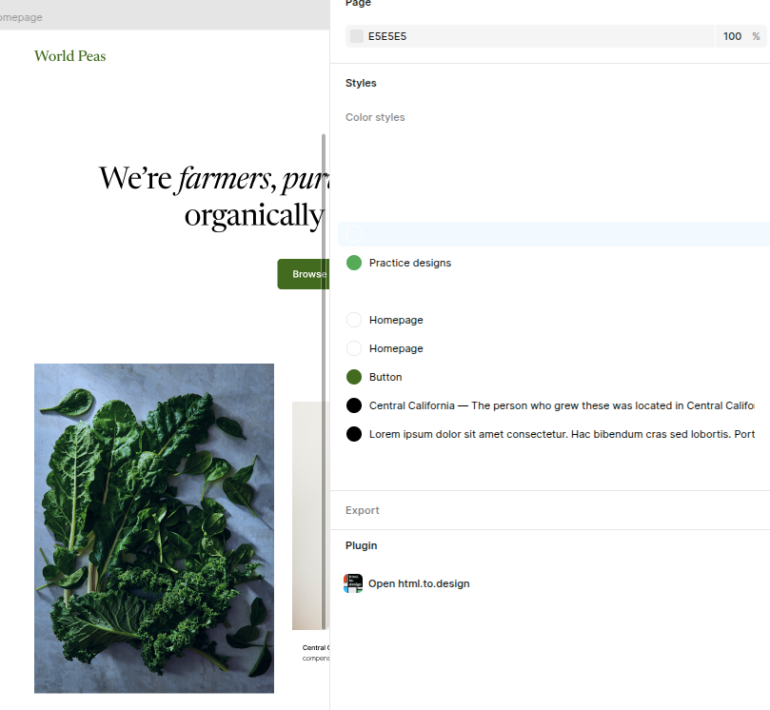Click the black swatch beside Lorem ipsum
The height and width of the screenshot is (710, 770).
coord(354,434)
